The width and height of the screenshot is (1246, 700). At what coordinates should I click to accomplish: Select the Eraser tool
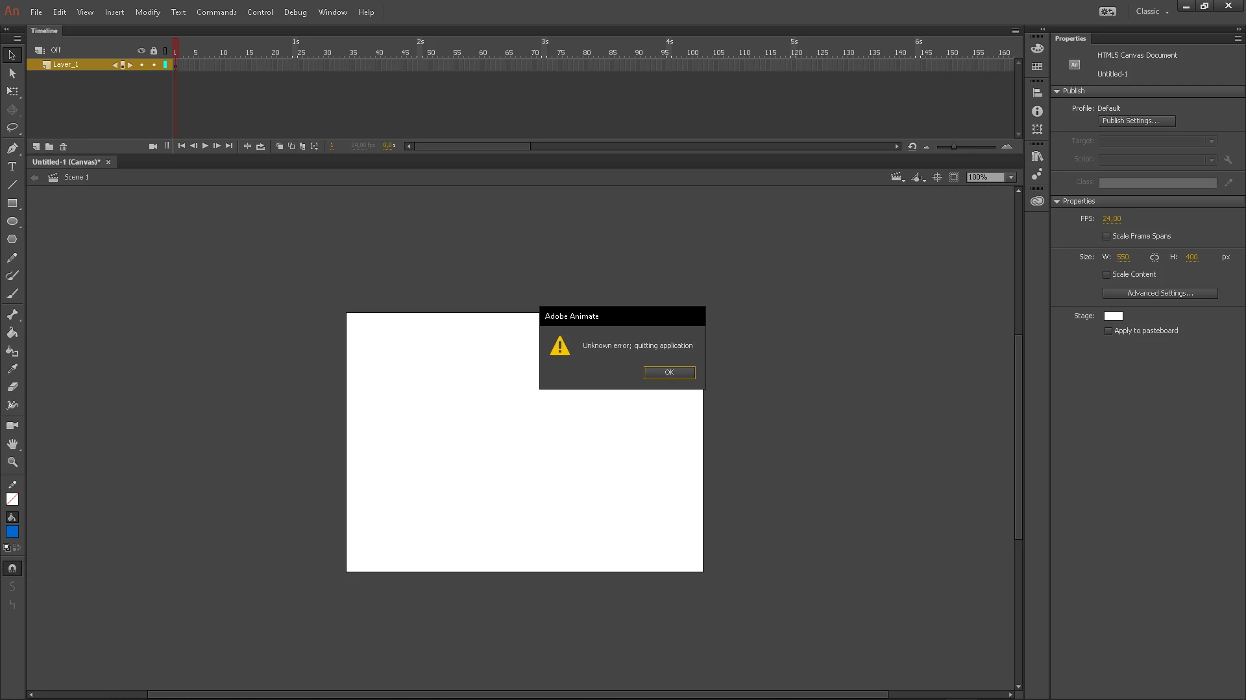(x=12, y=387)
